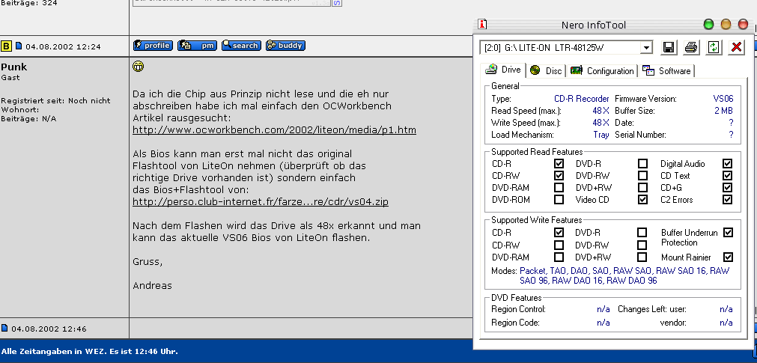The image size is (757, 363).
Task: Click the forum search button
Action: [241, 46]
